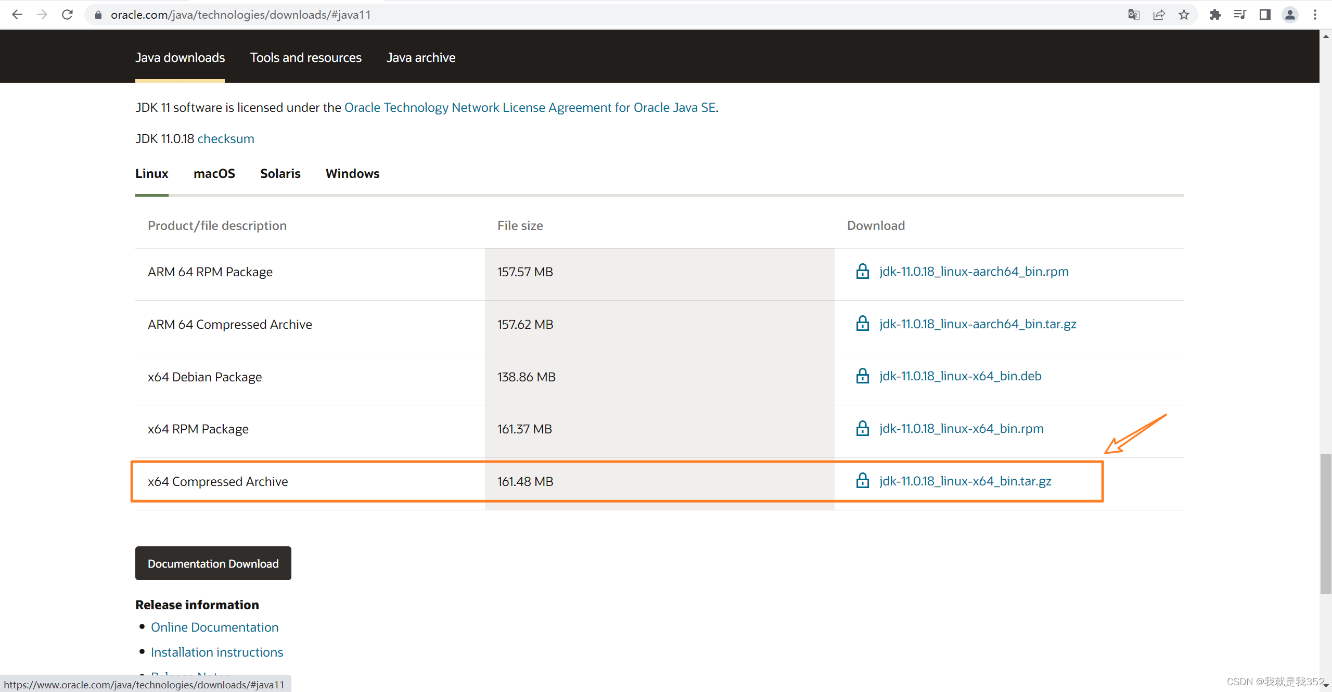
Task: Open the media control icon
Action: (x=1240, y=15)
